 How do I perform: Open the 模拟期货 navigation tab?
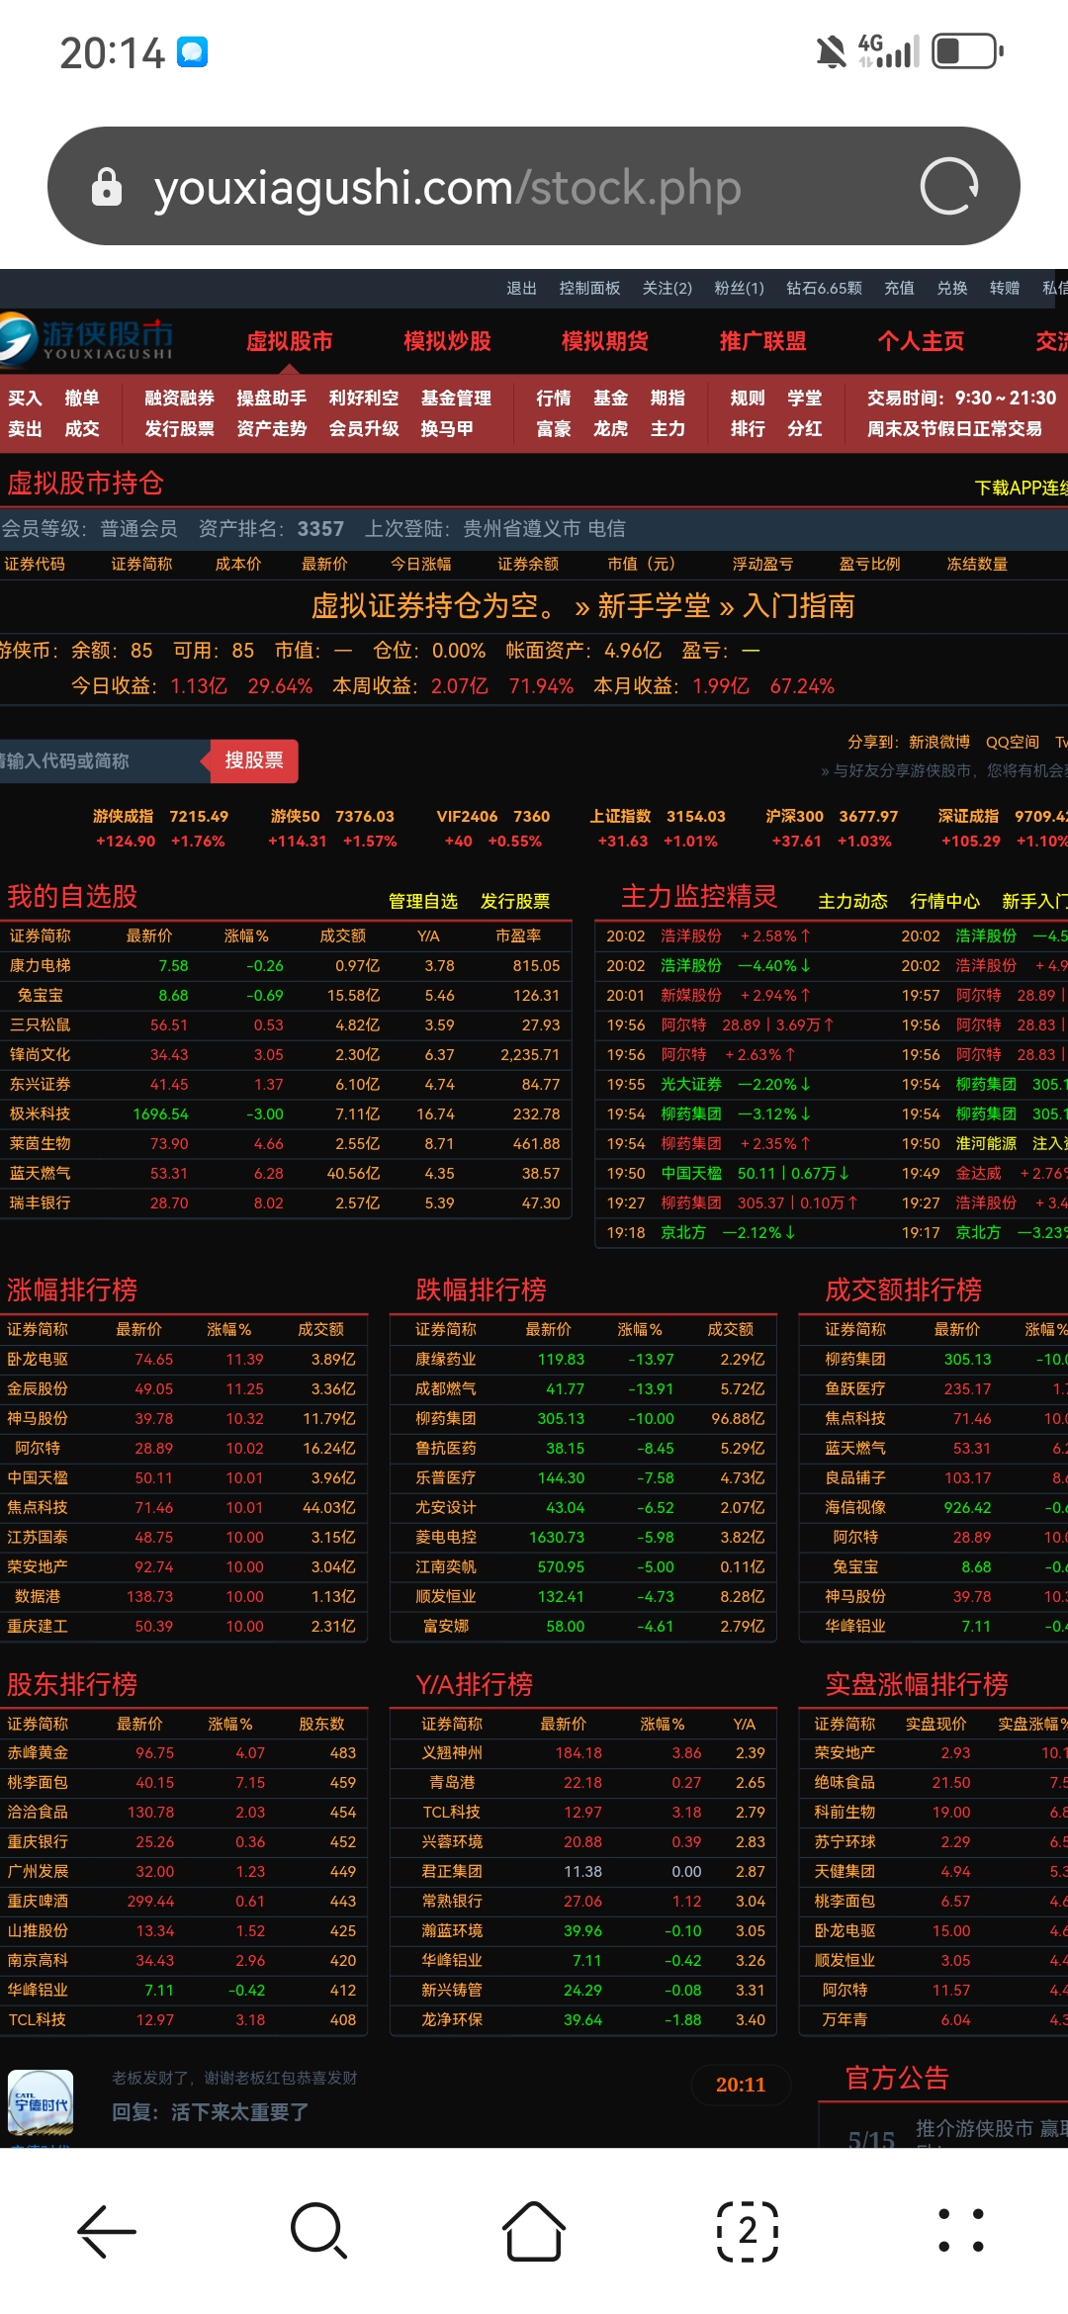tap(604, 341)
